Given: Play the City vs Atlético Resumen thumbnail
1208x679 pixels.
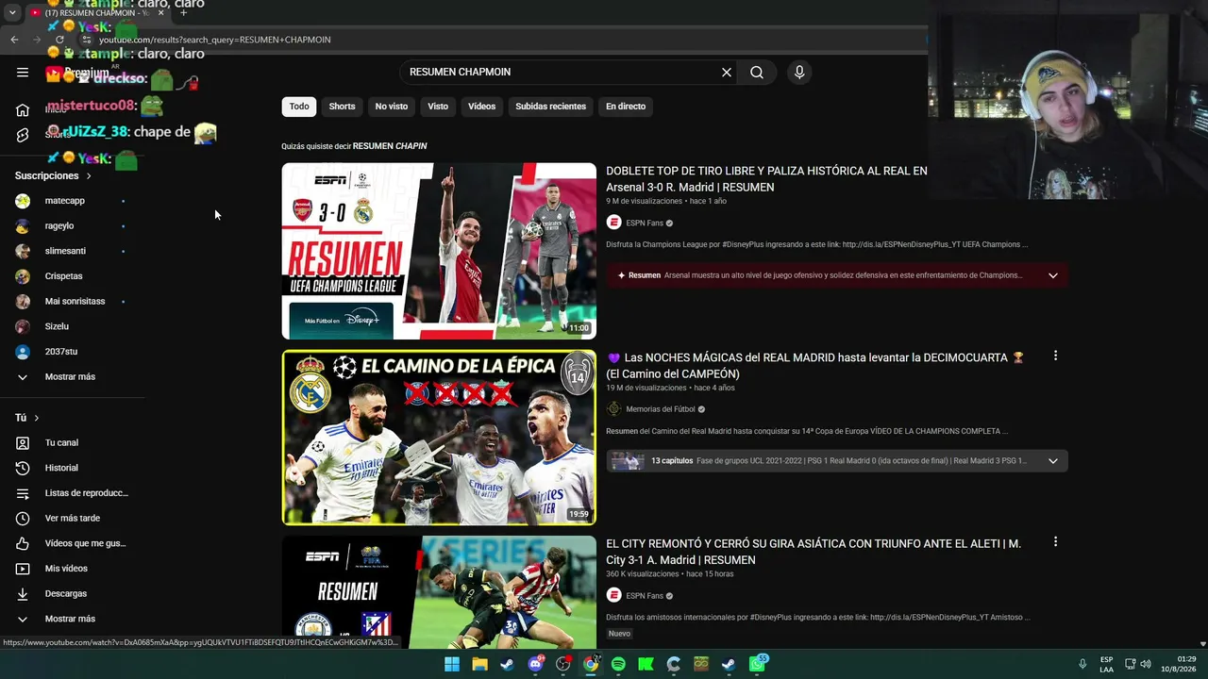Looking at the screenshot, I should [x=439, y=591].
